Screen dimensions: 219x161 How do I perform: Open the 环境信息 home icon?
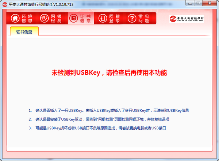(x=15, y=18)
